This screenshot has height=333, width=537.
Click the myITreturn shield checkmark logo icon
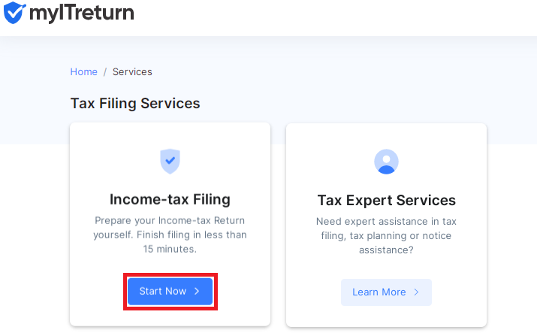tap(14, 12)
